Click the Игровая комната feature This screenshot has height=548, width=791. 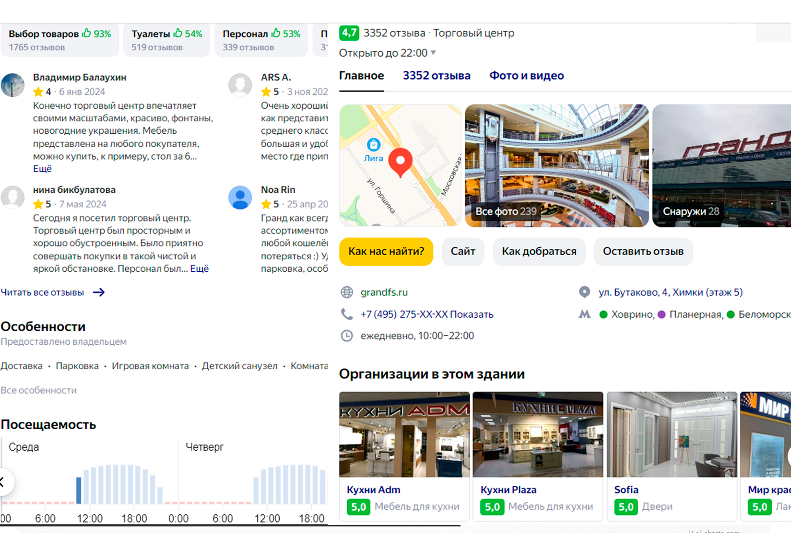point(150,366)
